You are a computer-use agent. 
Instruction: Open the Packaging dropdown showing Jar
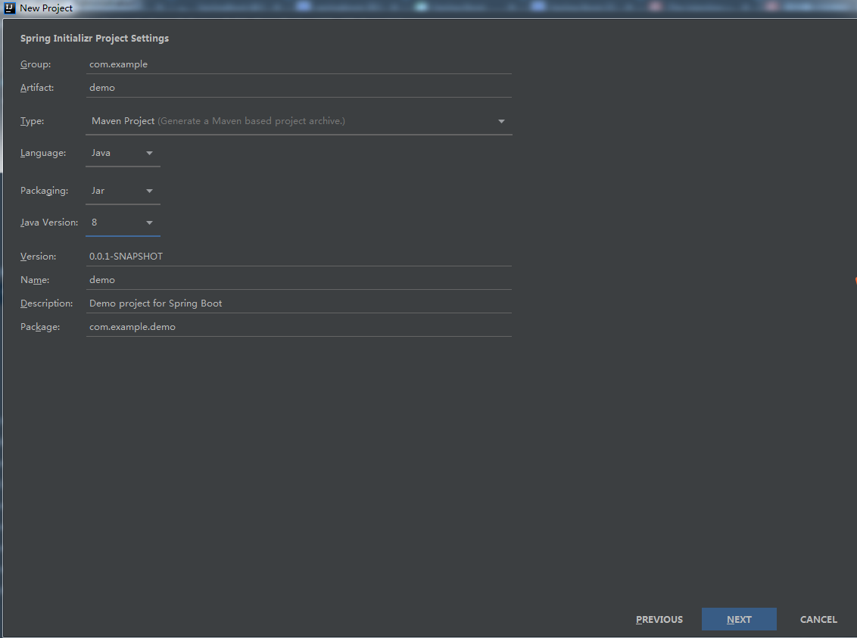(x=123, y=191)
